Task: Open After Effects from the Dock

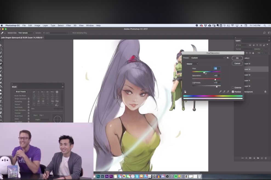Action: coord(107,176)
